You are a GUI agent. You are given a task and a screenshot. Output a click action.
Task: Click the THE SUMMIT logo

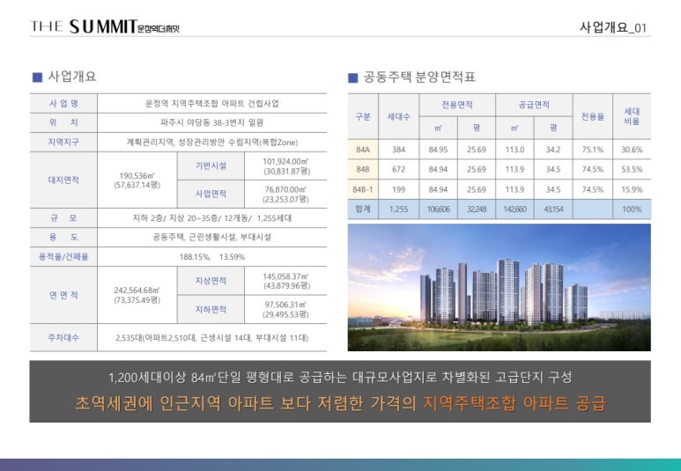click(x=105, y=27)
